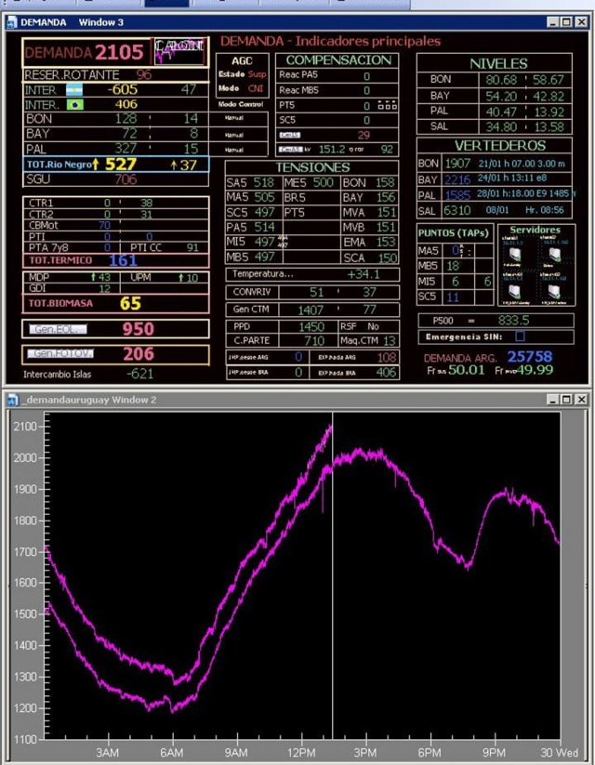Image resolution: width=595 pixels, height=765 pixels.
Task: Select the photovoltaic generation value 206
Action: [139, 354]
